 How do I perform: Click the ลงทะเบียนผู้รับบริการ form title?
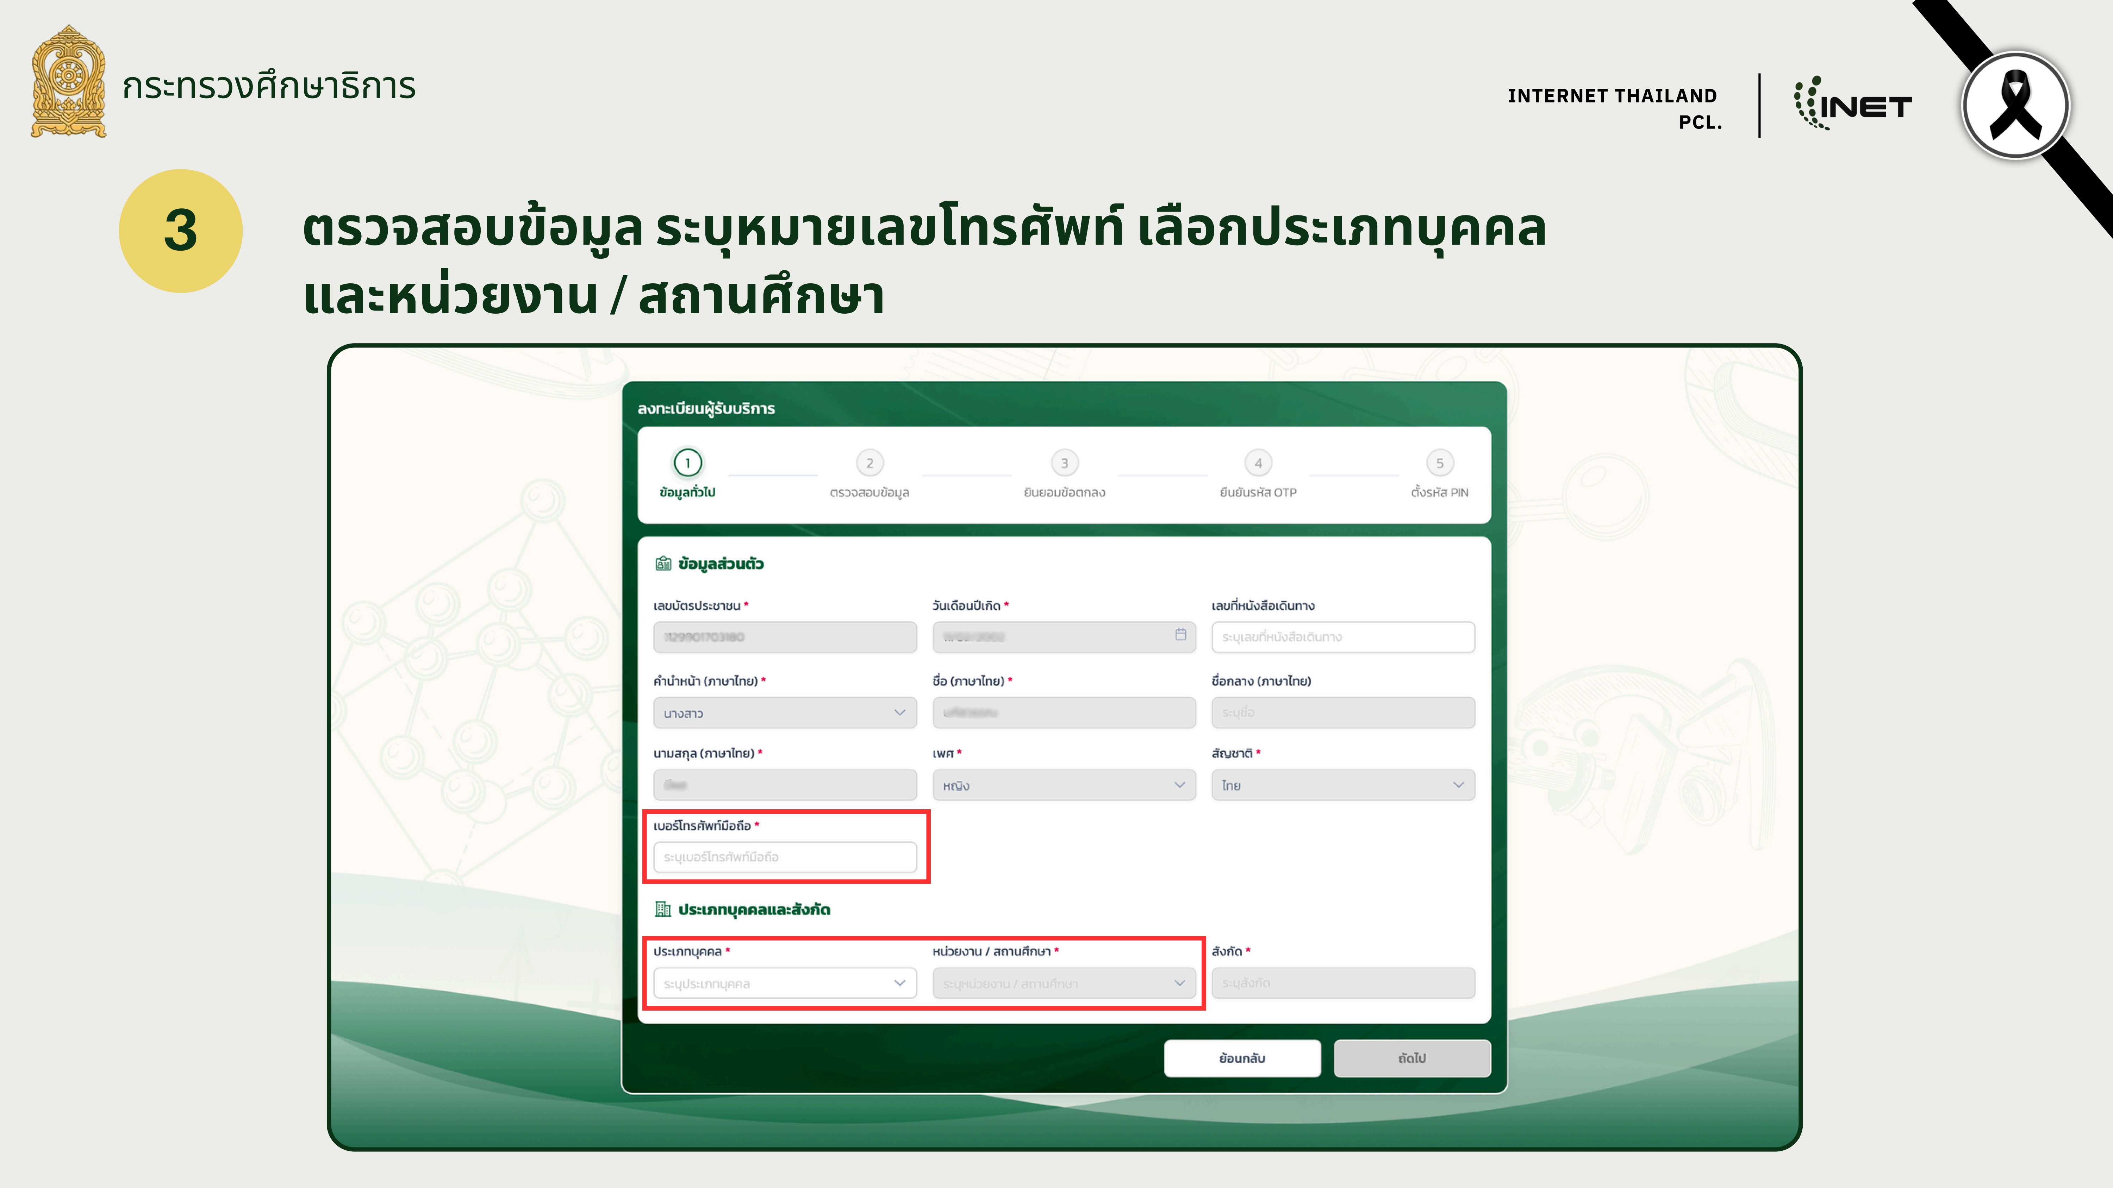tap(706, 408)
